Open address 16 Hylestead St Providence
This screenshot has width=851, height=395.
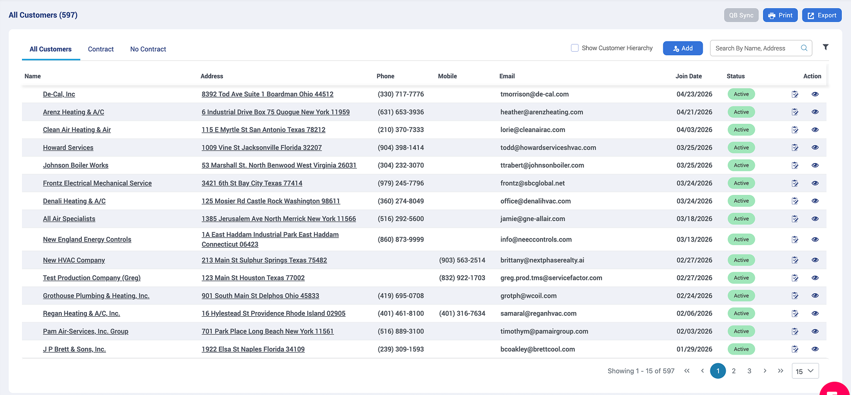(274, 314)
